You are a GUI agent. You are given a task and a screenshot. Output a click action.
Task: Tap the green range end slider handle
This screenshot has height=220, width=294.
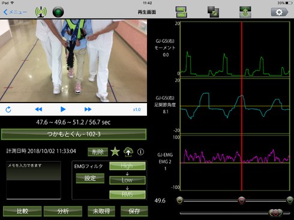[x=290, y=200]
